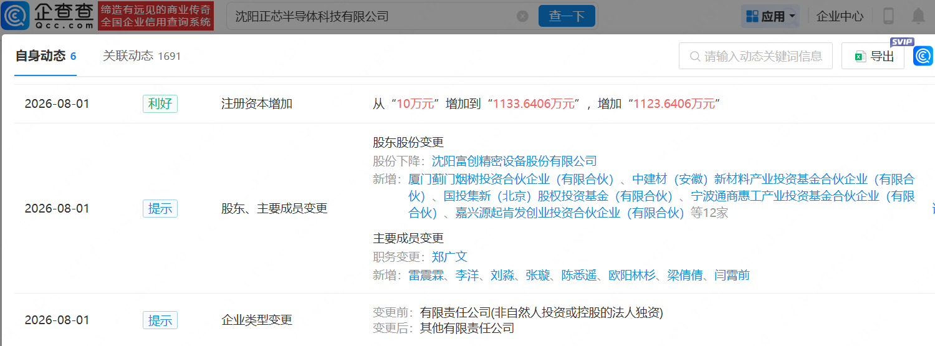Screen dimensions: 935x346
Task: Click the blue Qcc assistant icon
Action: point(923,56)
